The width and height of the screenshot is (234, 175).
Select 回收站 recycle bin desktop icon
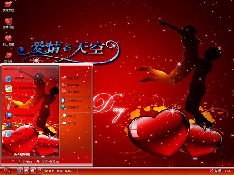click(8, 57)
